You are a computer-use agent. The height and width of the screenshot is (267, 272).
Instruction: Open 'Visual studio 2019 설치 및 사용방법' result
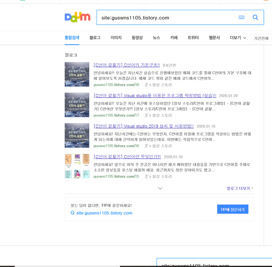click(144, 126)
